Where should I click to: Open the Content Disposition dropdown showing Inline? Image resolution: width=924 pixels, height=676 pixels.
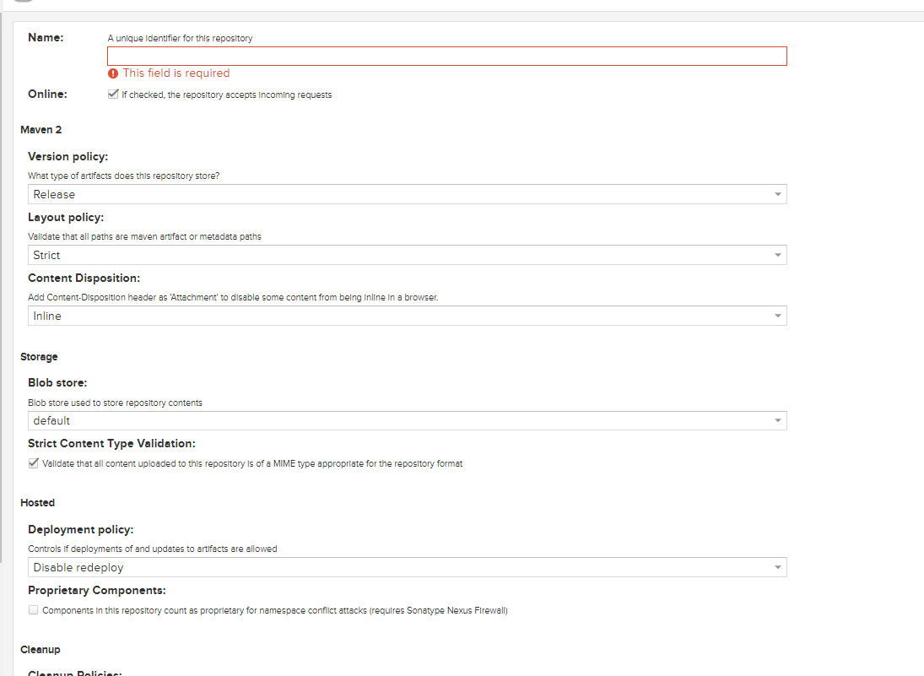pyautogui.click(x=408, y=316)
